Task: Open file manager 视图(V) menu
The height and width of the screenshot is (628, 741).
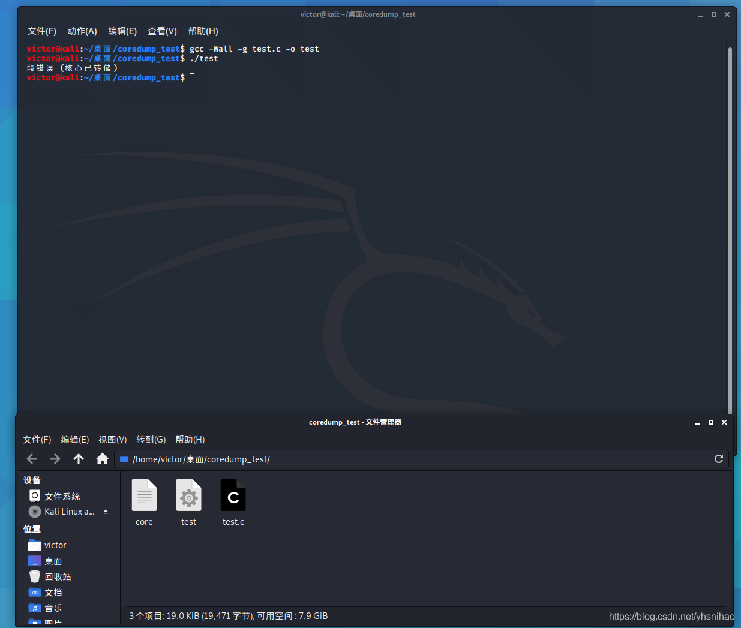Action: tap(113, 440)
